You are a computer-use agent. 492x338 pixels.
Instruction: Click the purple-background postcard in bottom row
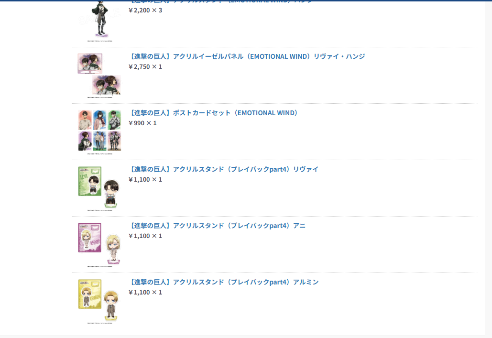(85, 141)
